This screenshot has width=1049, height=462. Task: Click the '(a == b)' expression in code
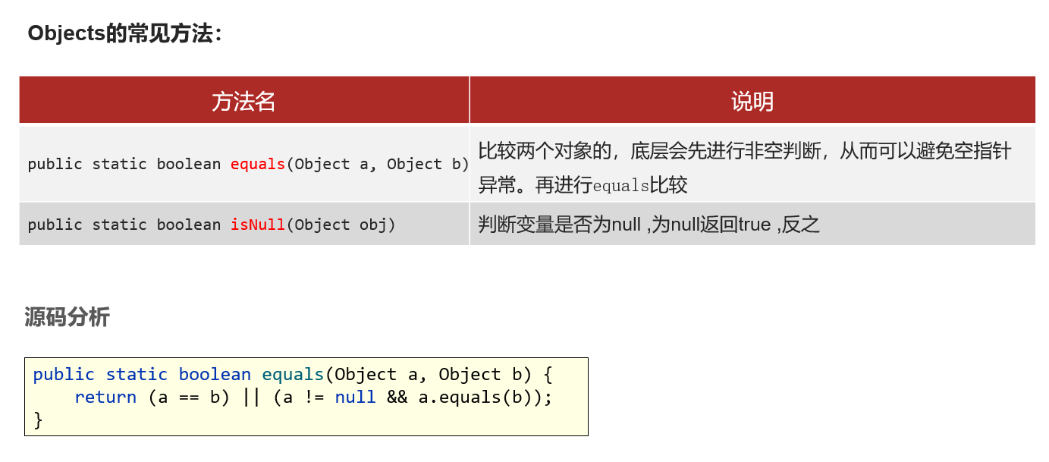click(x=189, y=398)
